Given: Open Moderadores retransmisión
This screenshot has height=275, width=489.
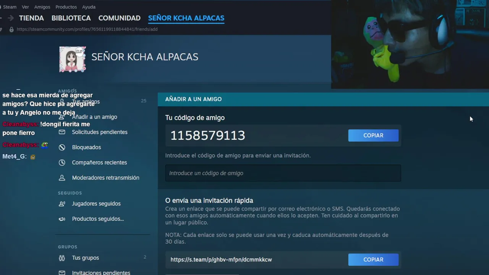Looking at the screenshot, I should pos(105,178).
